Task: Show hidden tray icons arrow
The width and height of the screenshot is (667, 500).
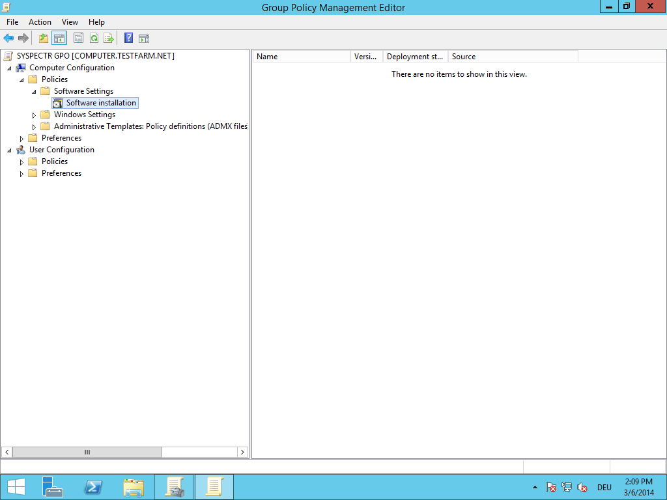Action: 535,487
